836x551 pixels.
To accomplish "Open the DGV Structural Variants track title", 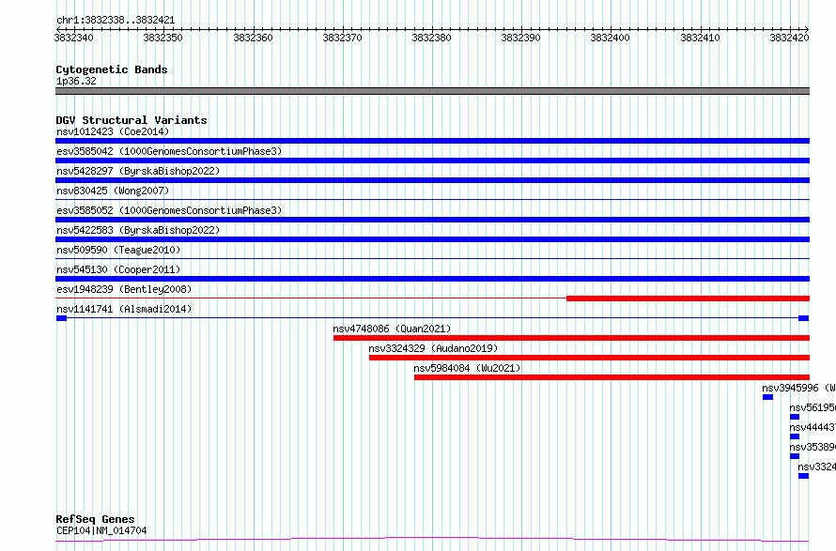I will [x=132, y=120].
